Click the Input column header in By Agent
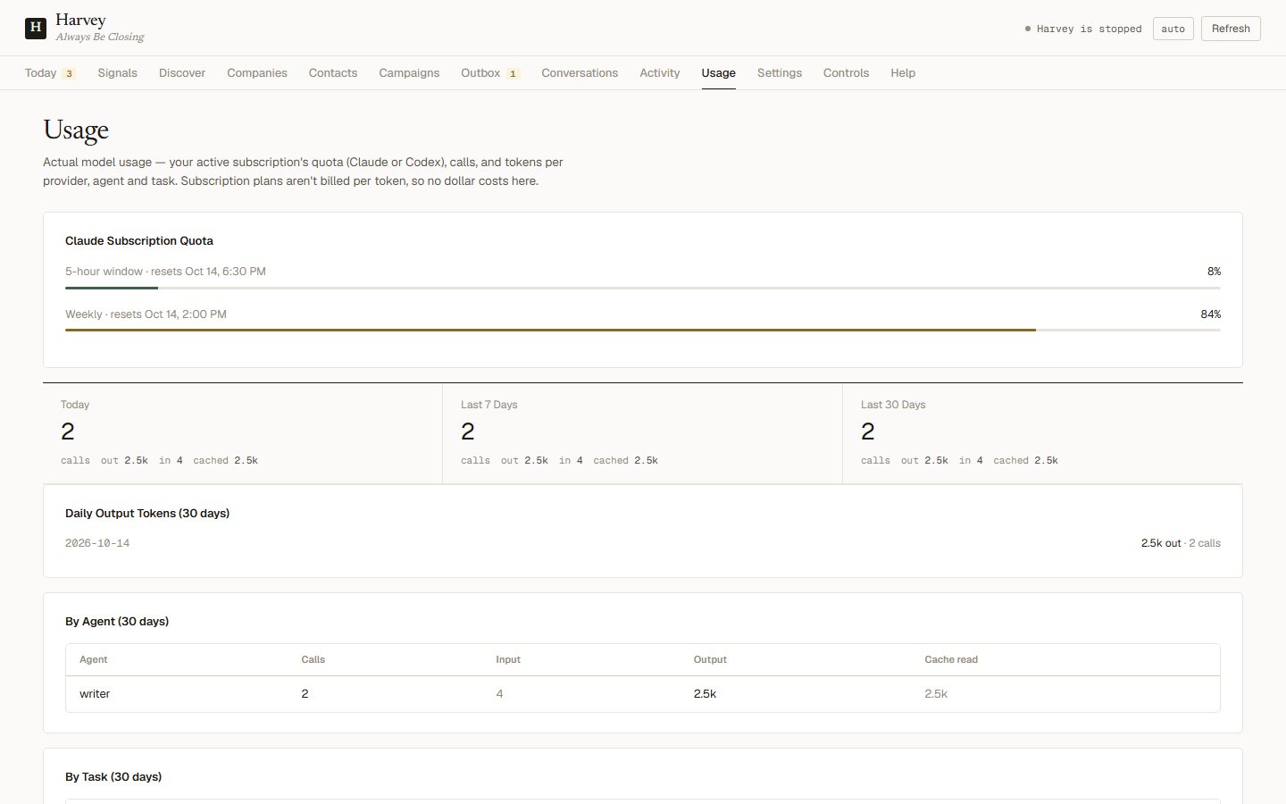The width and height of the screenshot is (1286, 804). coord(508,660)
